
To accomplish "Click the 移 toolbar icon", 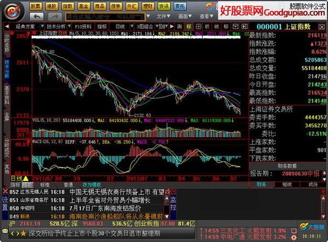I will coord(226,27).
